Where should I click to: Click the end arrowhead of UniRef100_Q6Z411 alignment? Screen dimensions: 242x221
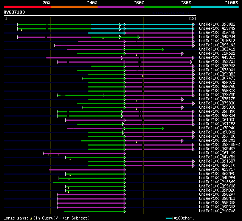tap(163, 49)
